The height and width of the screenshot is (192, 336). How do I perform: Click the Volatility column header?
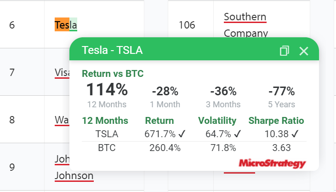[x=217, y=121]
